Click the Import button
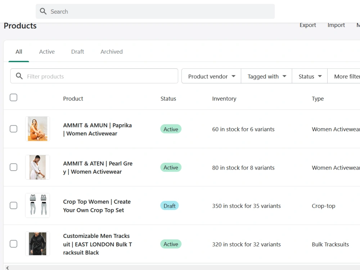Viewport: 360px width, 270px height. click(x=336, y=25)
